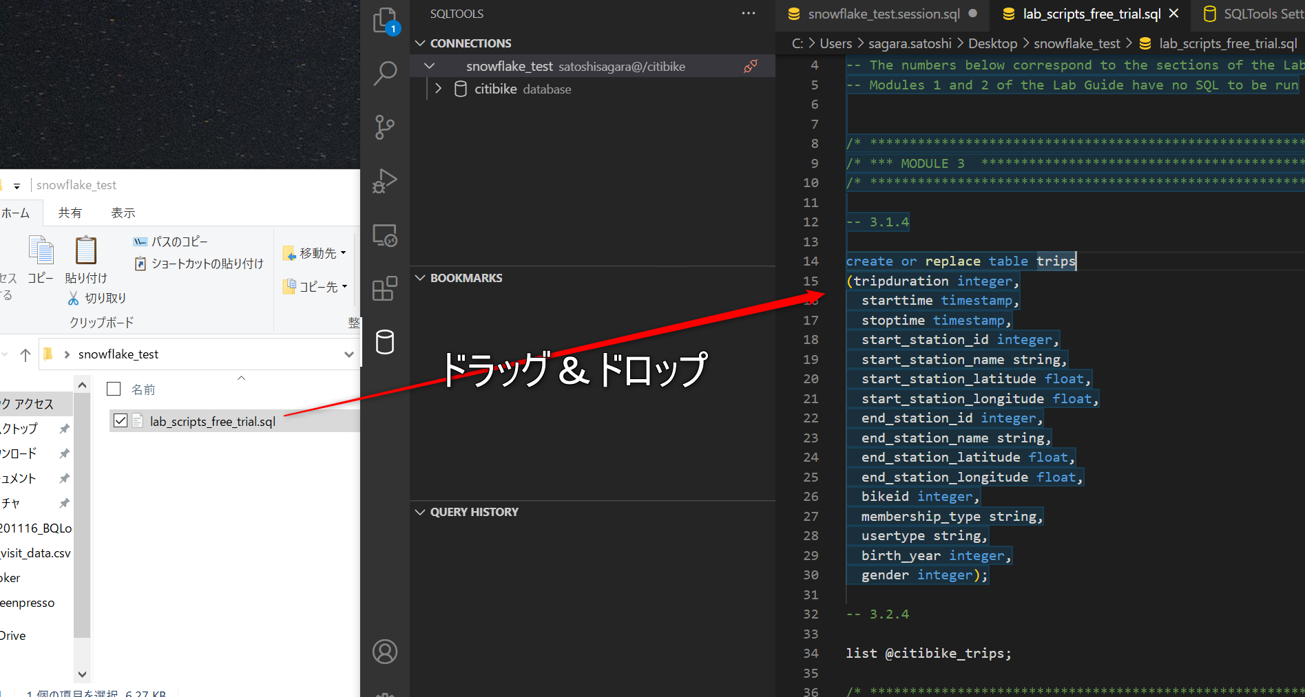
Task: Uncheck the lab_scripts_free_trial.sql file checkbox
Action: click(121, 420)
